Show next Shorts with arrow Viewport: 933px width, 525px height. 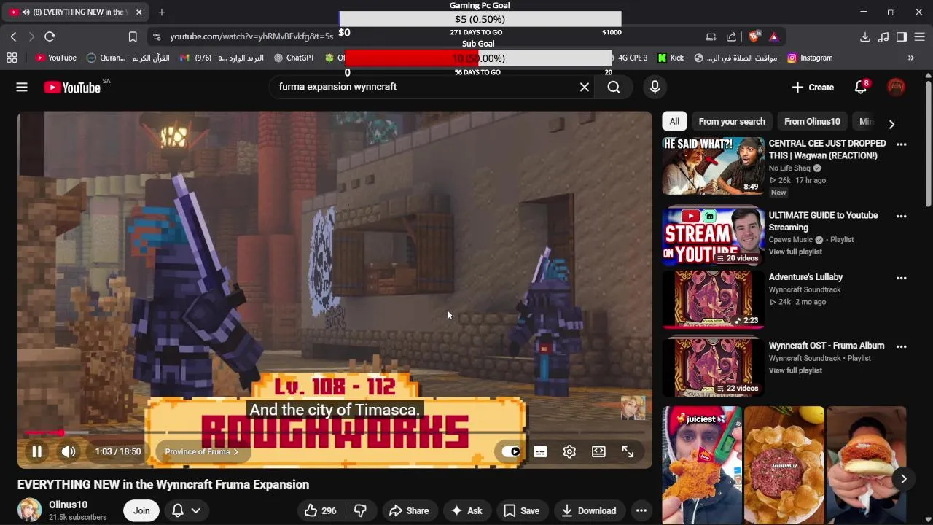point(903,479)
